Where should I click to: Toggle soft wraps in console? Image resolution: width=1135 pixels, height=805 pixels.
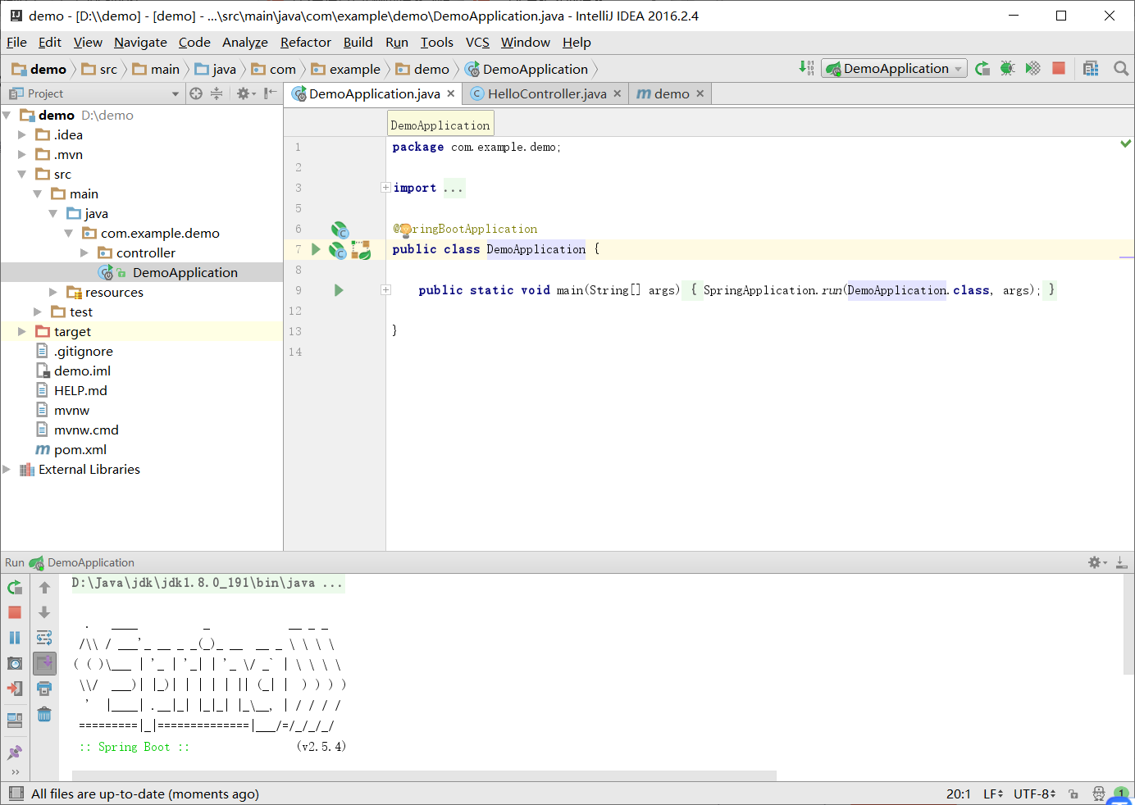(x=44, y=637)
